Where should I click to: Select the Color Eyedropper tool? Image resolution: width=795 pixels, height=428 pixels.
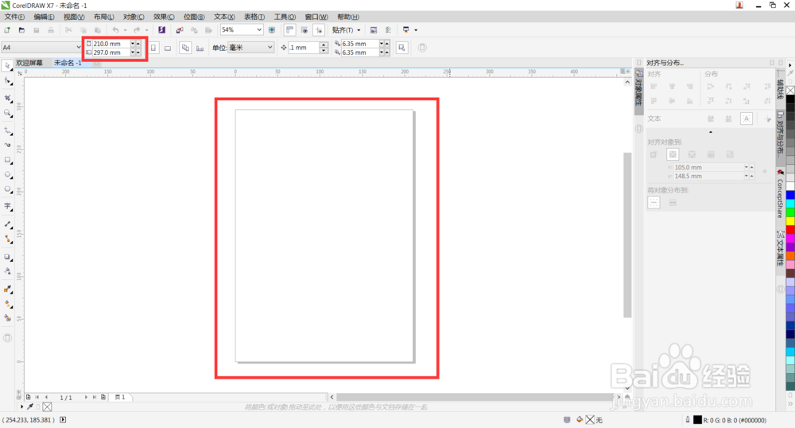(x=8, y=289)
